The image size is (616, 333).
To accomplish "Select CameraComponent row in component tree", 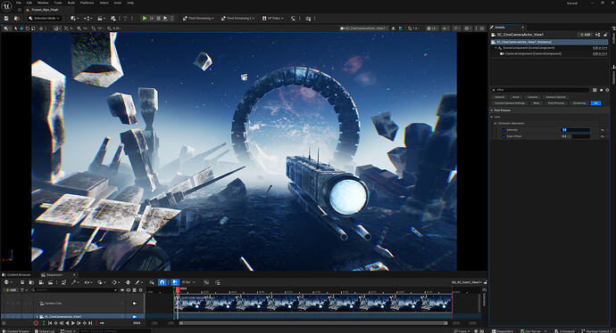I will (x=548, y=53).
